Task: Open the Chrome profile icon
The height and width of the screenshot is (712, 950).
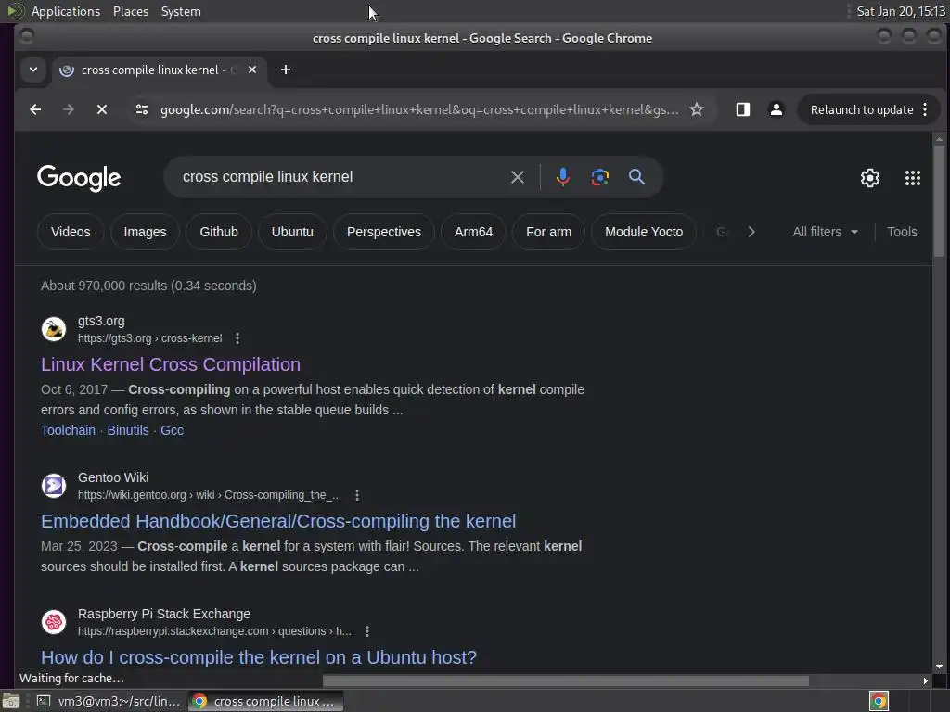Action: [777, 109]
